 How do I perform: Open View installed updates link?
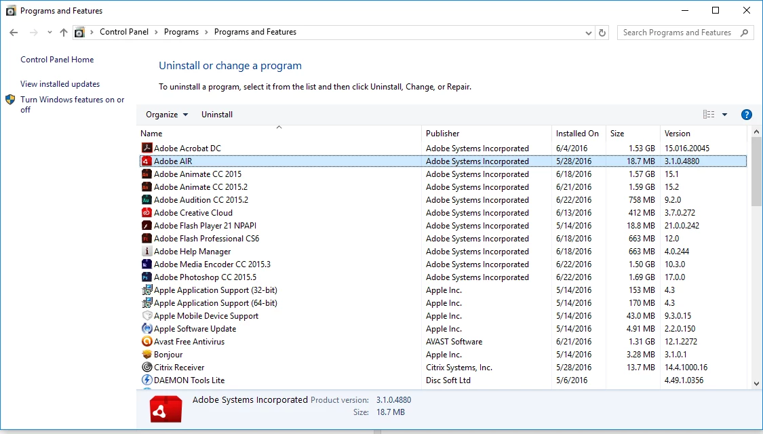[x=60, y=83]
